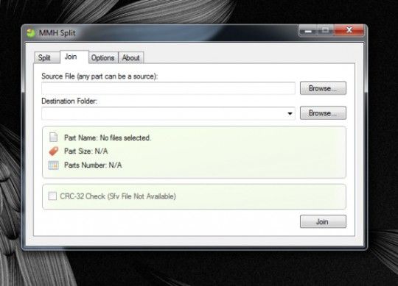Click the MMH Split app icon in title bar
This screenshot has height=286, width=398.
[x=31, y=33]
